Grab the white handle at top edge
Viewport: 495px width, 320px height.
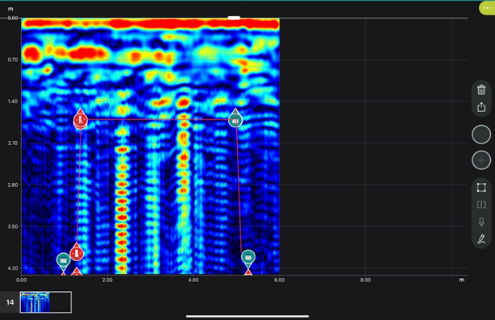click(234, 18)
